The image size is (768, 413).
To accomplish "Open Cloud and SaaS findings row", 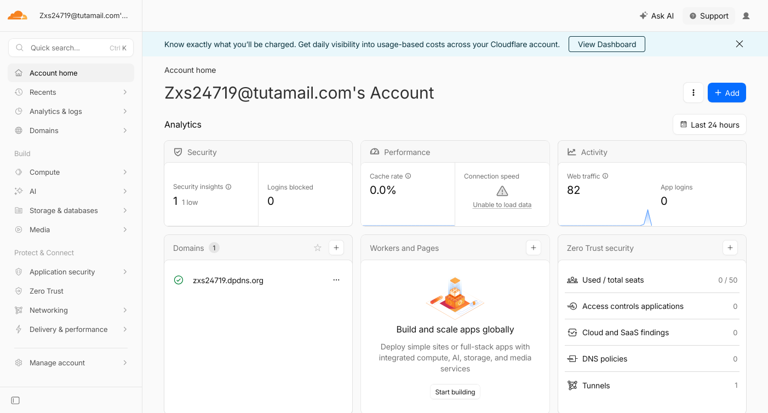I will pos(652,332).
